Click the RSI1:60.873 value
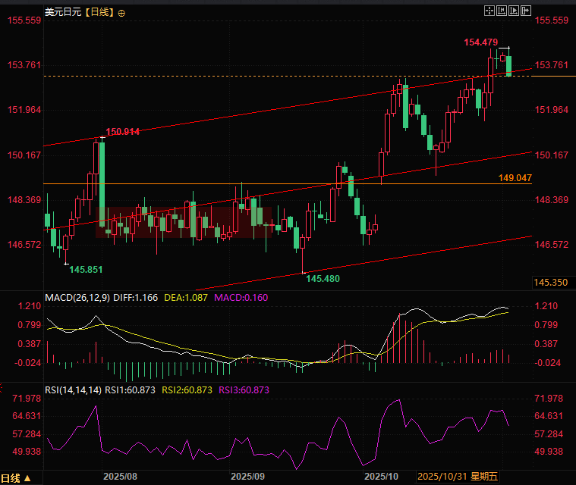Image resolution: width=576 pixels, height=485 pixels. [130, 390]
